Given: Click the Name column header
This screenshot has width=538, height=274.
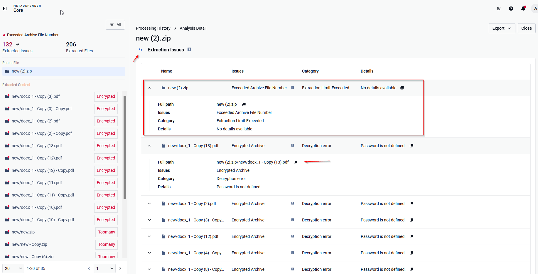Looking at the screenshot, I should (167, 71).
